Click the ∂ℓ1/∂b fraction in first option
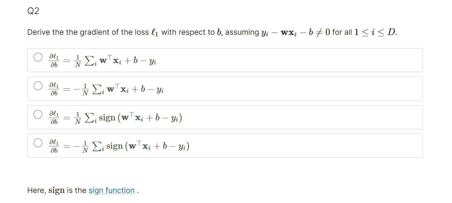The width and height of the screenshot is (452, 203). click(54, 60)
